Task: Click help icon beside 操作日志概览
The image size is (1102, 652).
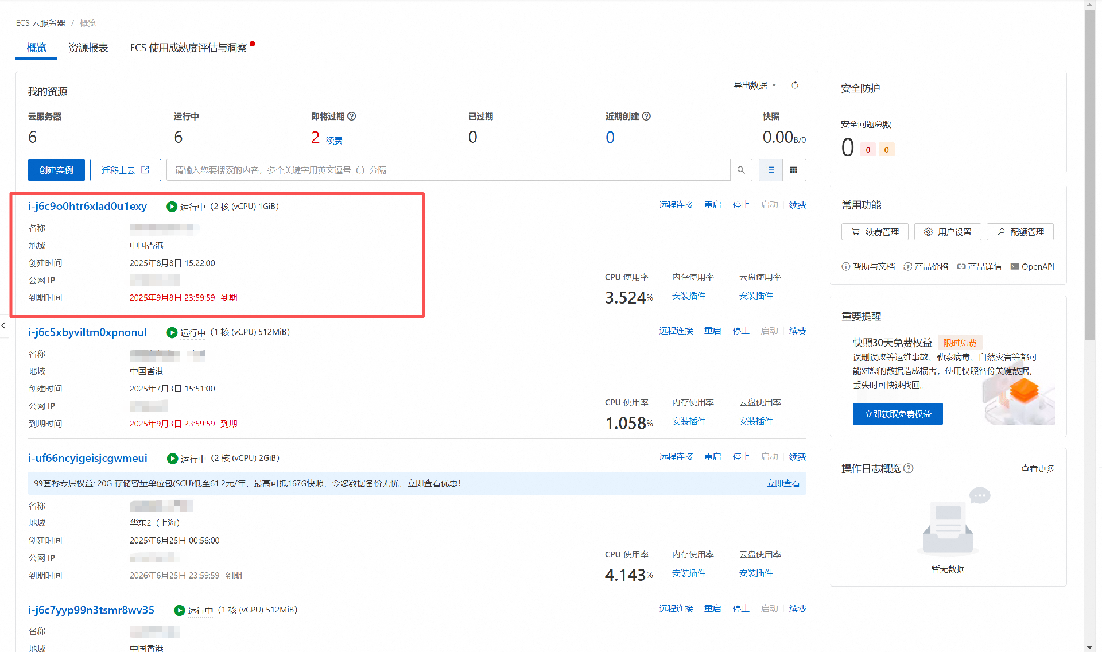Action: point(908,468)
